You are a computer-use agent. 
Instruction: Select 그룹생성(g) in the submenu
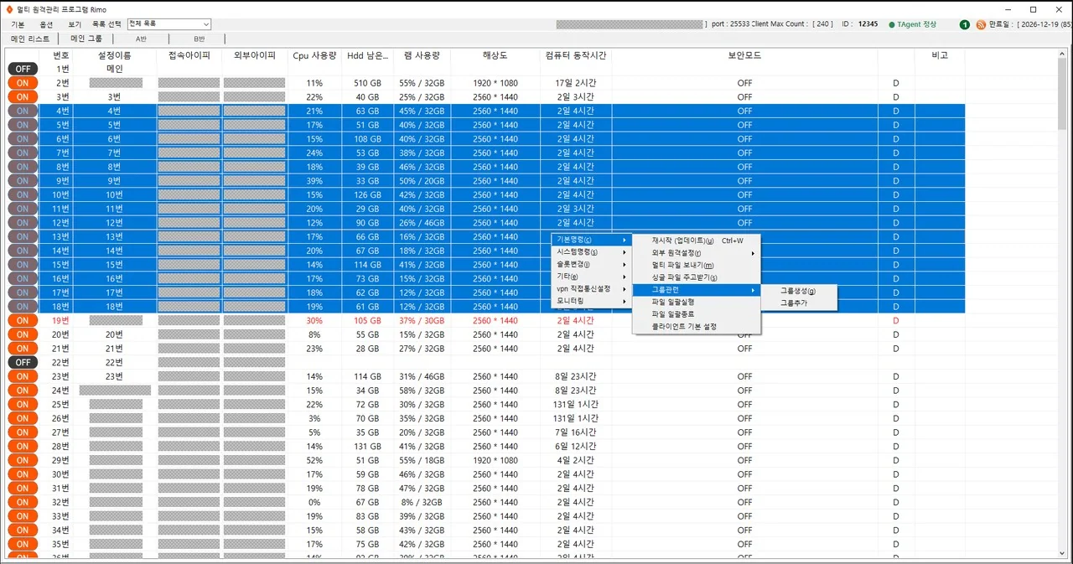point(799,291)
